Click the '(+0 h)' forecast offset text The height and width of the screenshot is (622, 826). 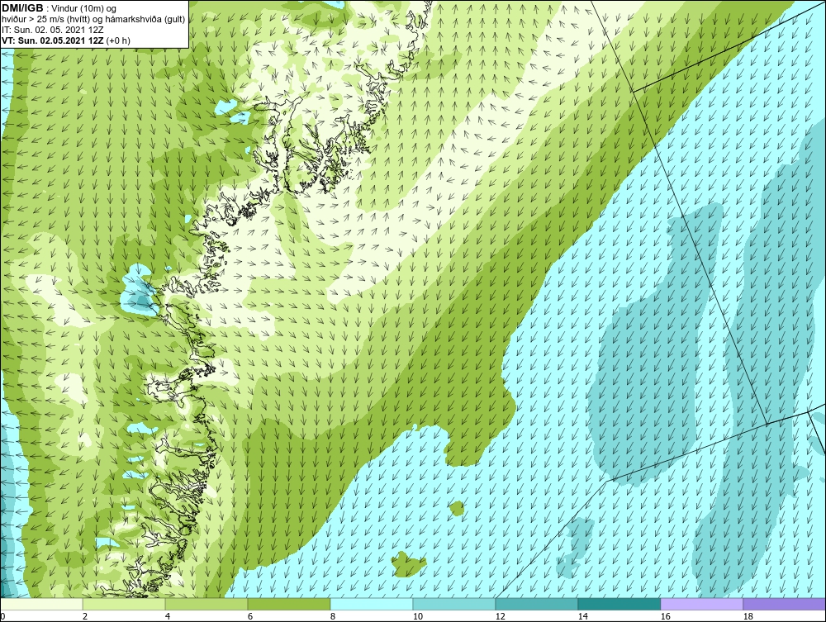pos(118,40)
